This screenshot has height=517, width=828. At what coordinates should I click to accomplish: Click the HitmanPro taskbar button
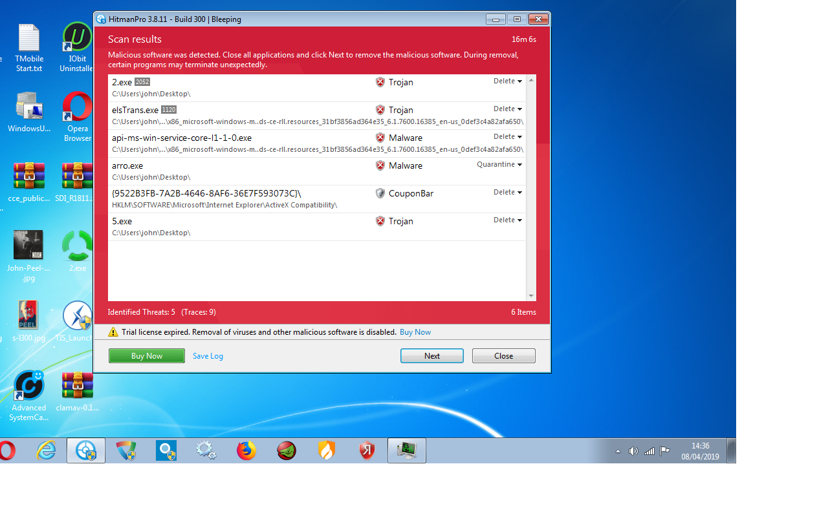pyautogui.click(x=86, y=450)
